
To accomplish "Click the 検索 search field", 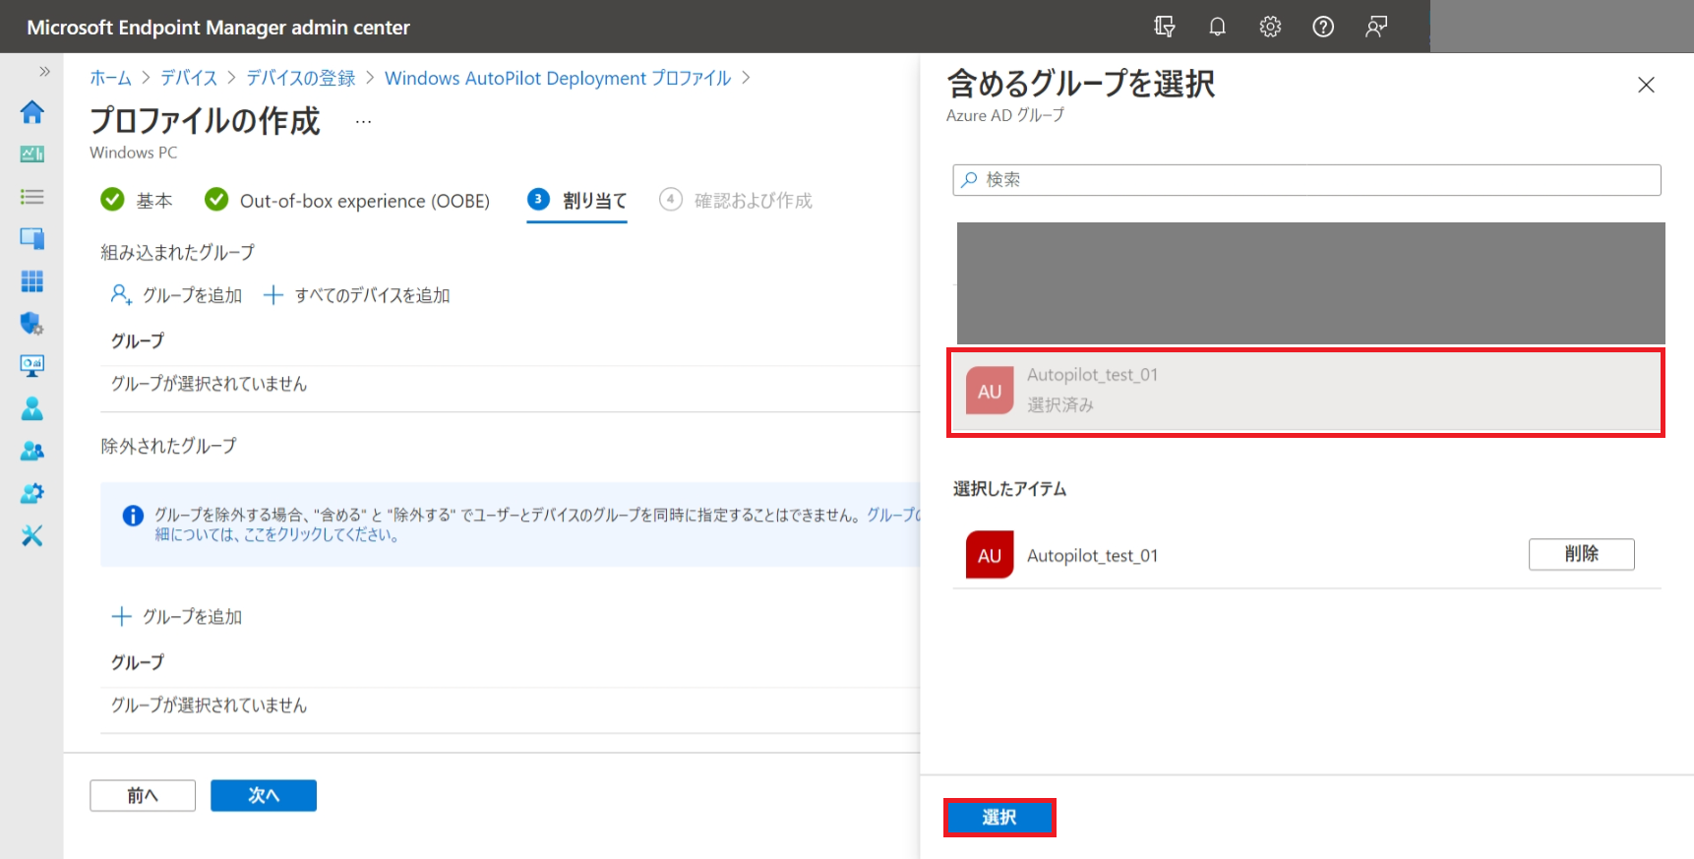I will [1306, 179].
